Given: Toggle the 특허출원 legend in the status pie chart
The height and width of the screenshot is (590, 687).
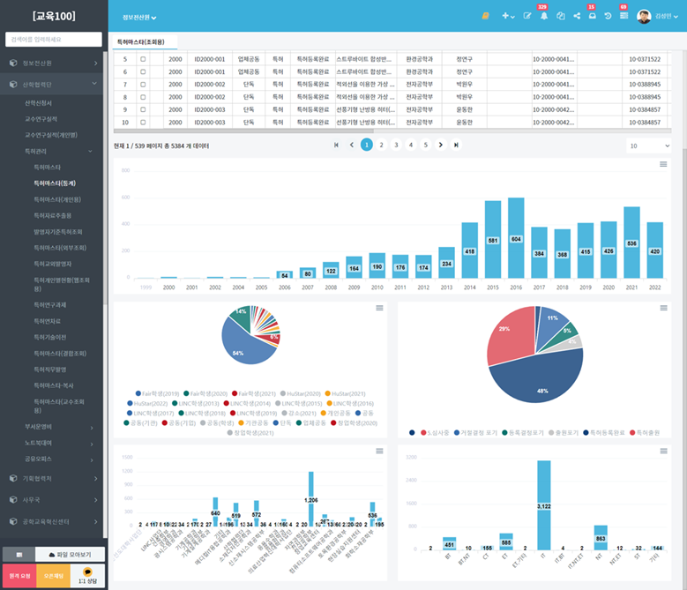Looking at the screenshot, I should pos(645,433).
